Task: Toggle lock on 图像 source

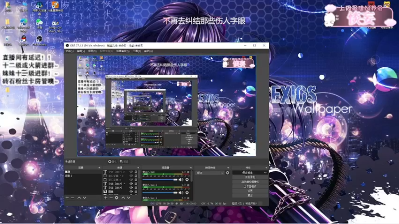Action: coord(136,192)
